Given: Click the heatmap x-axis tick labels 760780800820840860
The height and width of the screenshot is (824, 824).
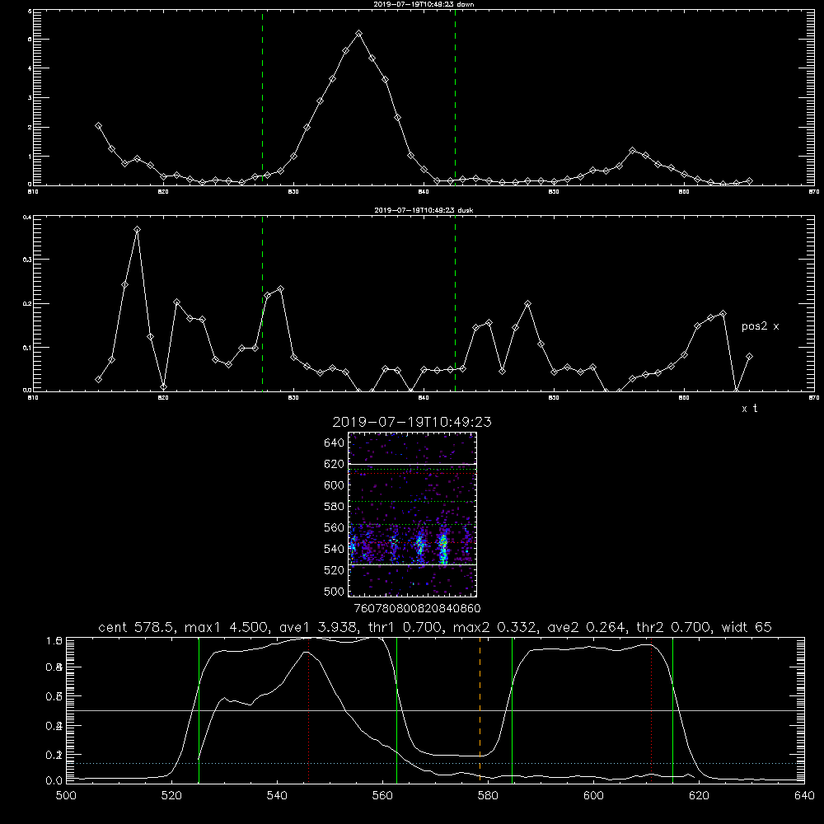Looking at the screenshot, I should tap(417, 608).
